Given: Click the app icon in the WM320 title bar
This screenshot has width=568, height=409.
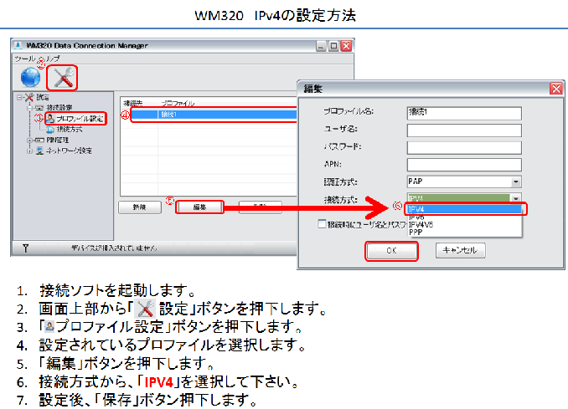Looking at the screenshot, I should click(18, 45).
